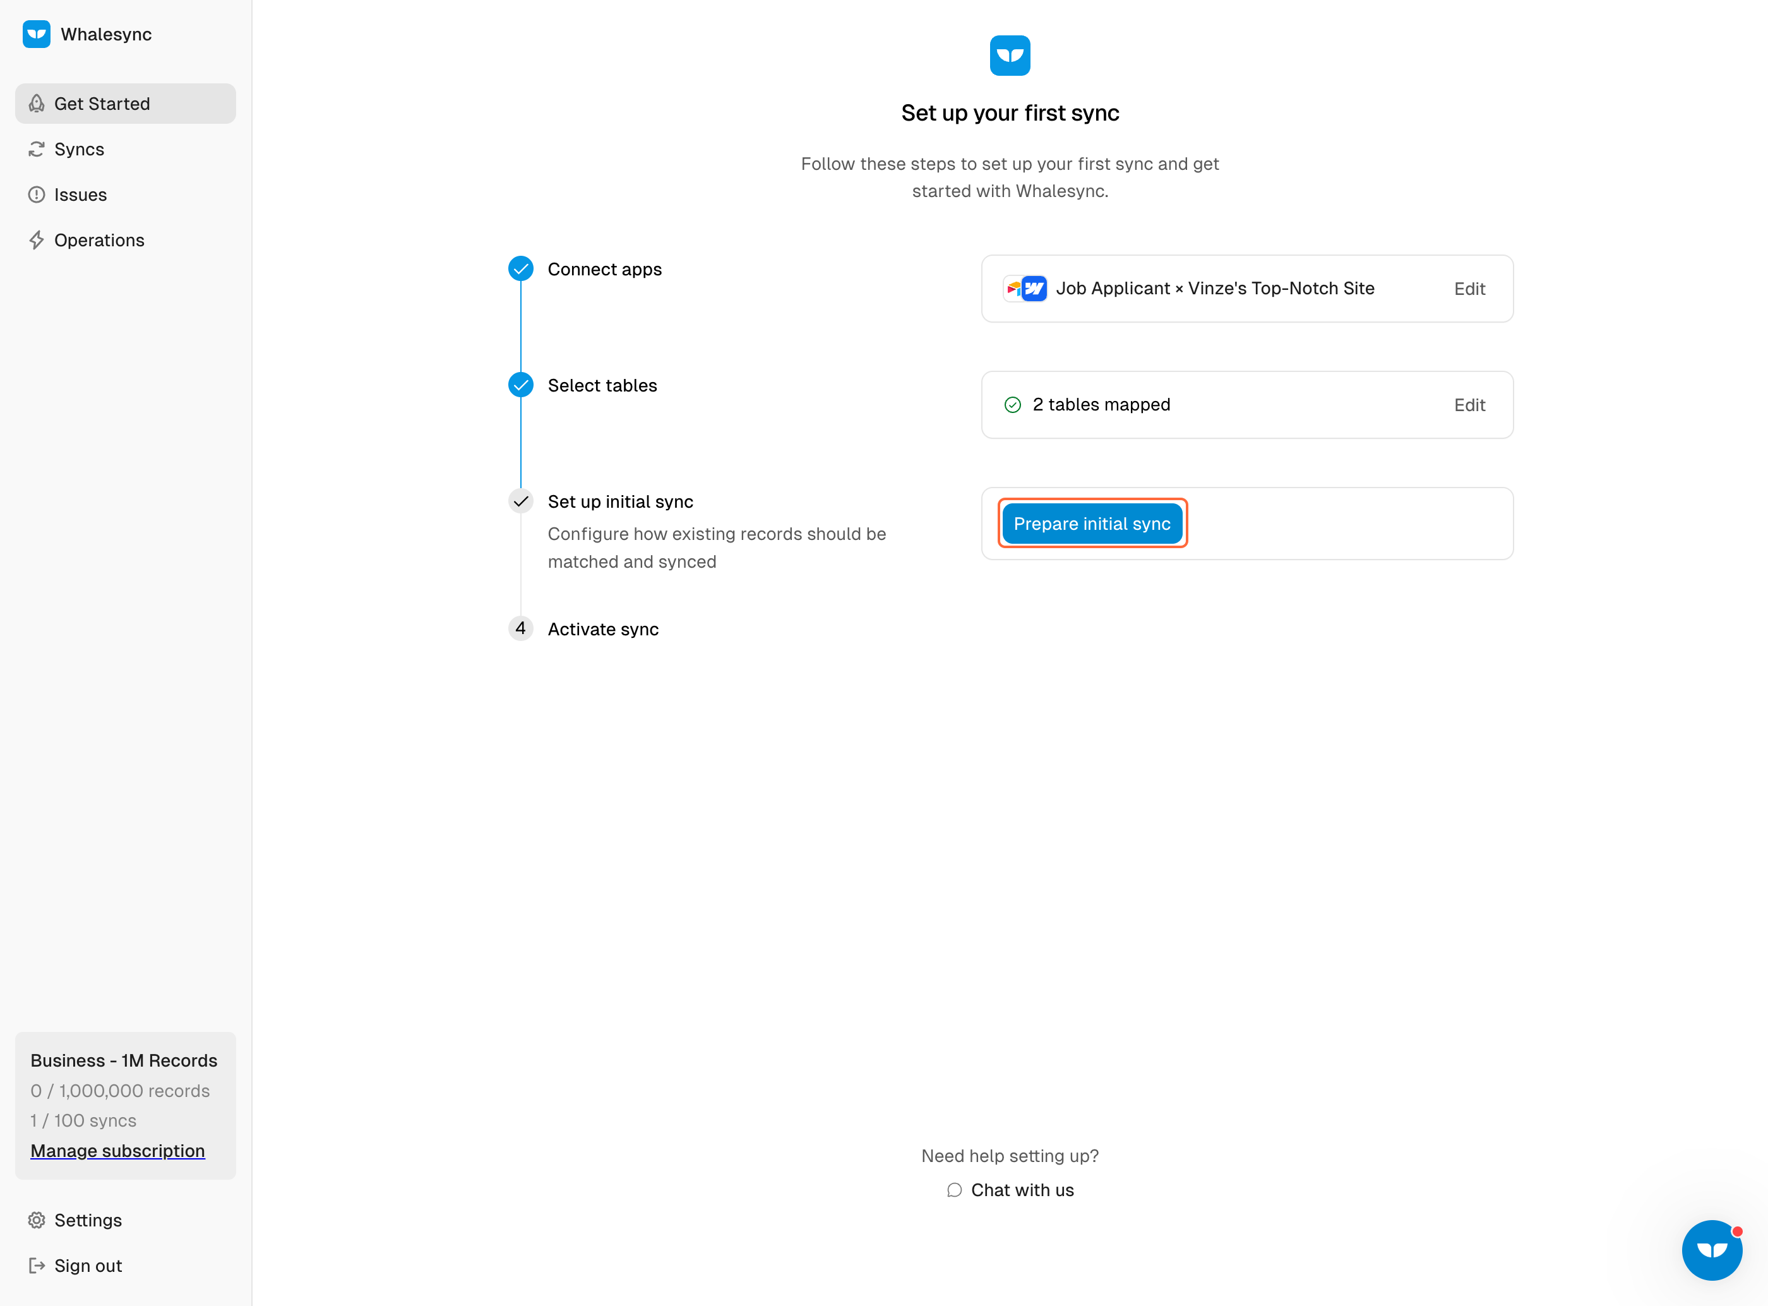Click the large Whalesync logo at top
Image resolution: width=1768 pixels, height=1306 pixels.
pyautogui.click(x=1009, y=56)
